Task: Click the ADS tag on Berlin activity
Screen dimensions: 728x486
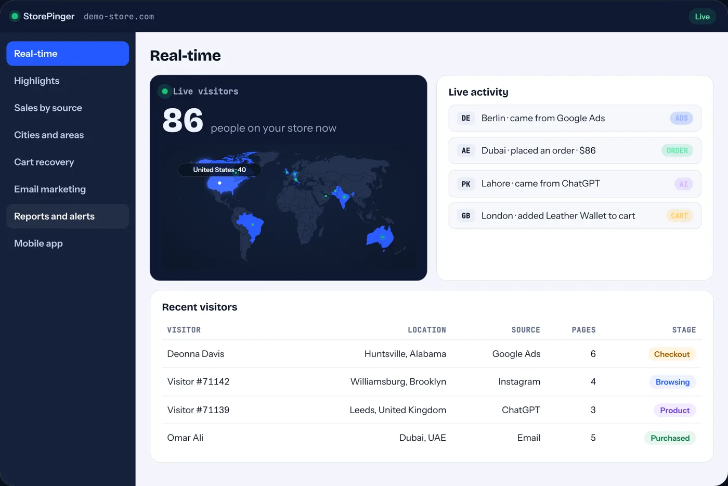Action: coord(681,118)
